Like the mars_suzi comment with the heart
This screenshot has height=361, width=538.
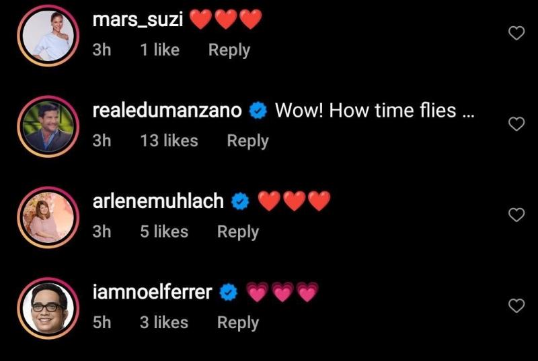[516, 33]
